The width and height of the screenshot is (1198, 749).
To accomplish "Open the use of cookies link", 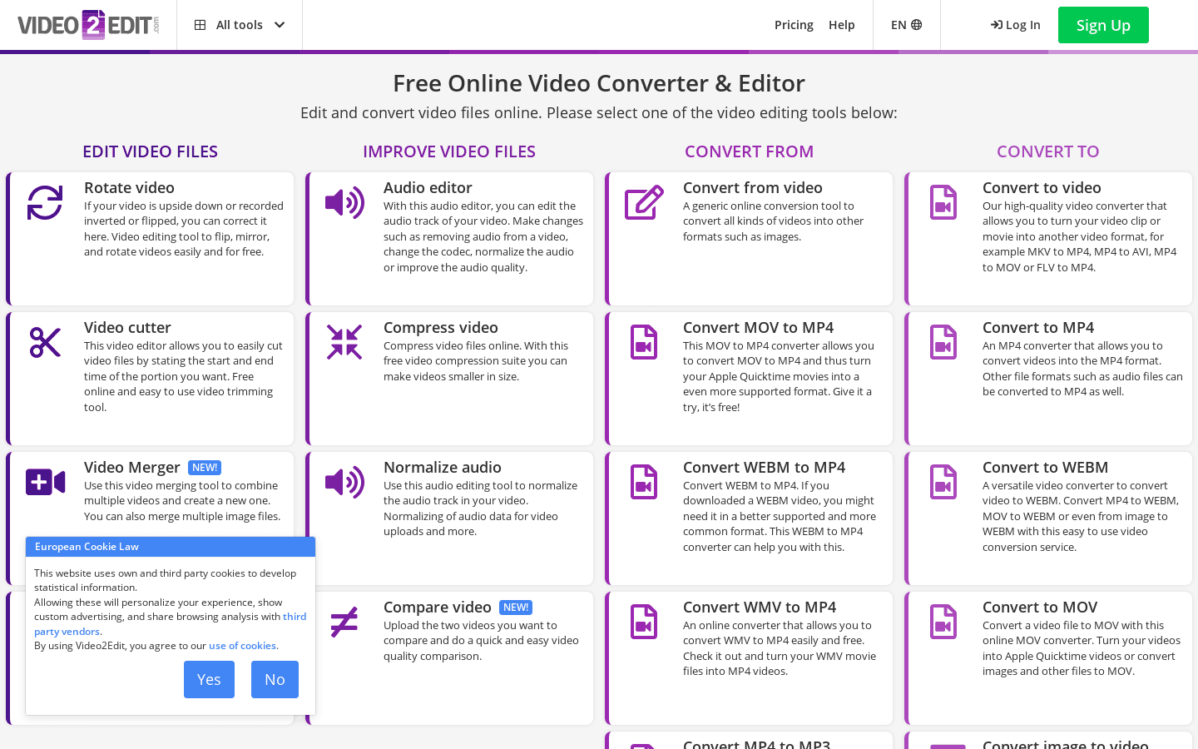I will tap(242, 646).
